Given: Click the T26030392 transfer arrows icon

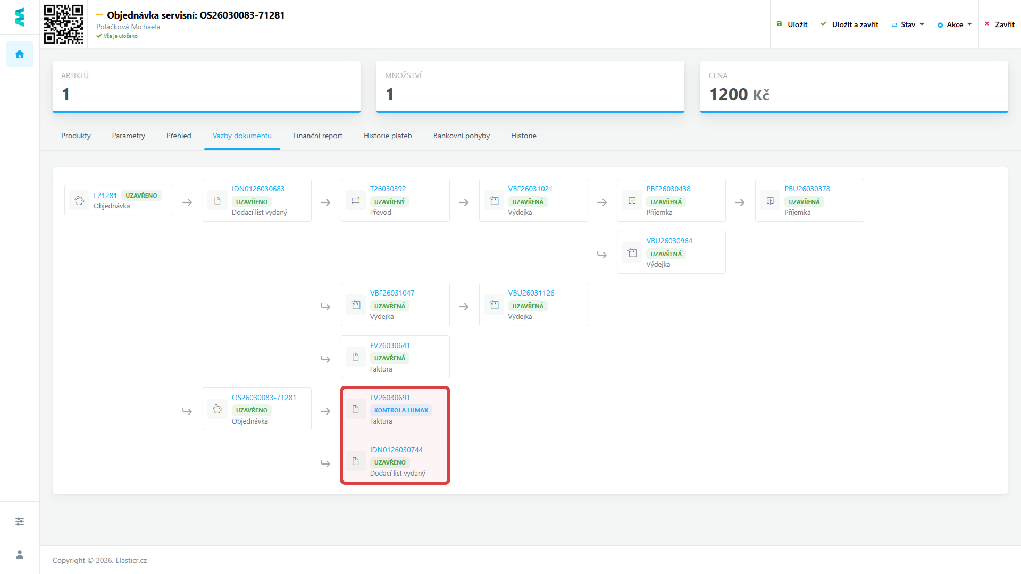Looking at the screenshot, I should (x=355, y=200).
